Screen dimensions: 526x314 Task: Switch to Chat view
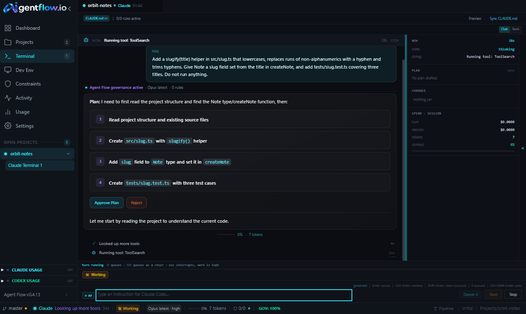(504, 29)
